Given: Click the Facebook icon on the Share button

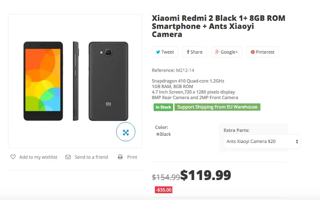Looking at the screenshot, I should pyautogui.click(x=188, y=52).
